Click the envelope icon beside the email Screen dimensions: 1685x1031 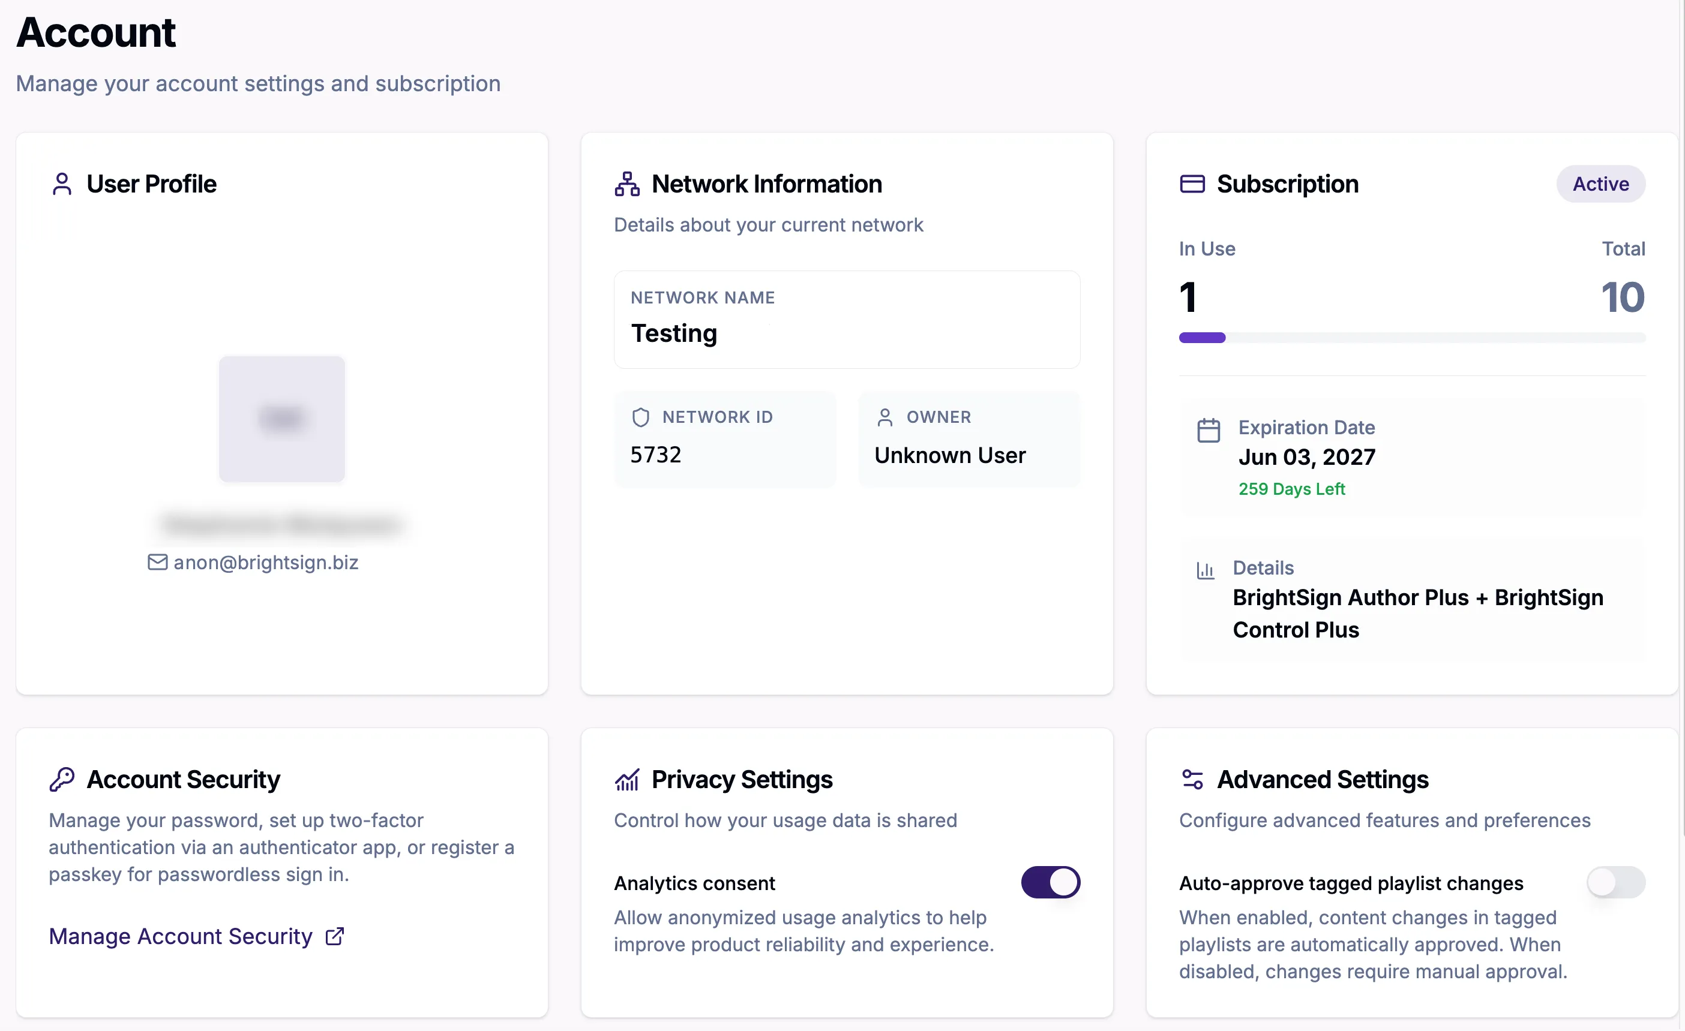pyautogui.click(x=157, y=562)
